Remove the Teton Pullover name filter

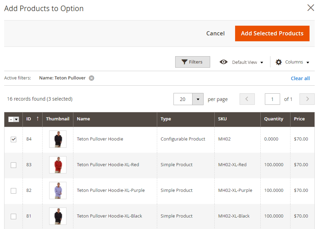pyautogui.click(x=91, y=78)
